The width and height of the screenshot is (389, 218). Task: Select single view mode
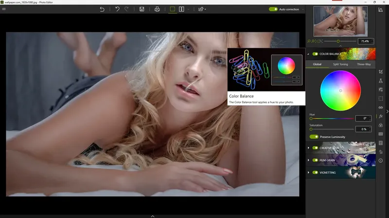point(173,9)
